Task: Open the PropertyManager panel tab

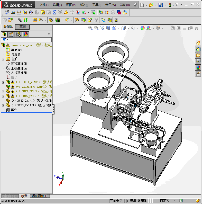Action: (11, 34)
